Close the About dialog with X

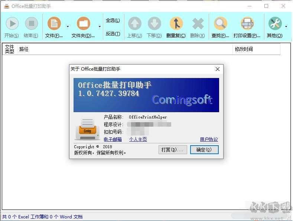pyautogui.click(x=218, y=69)
